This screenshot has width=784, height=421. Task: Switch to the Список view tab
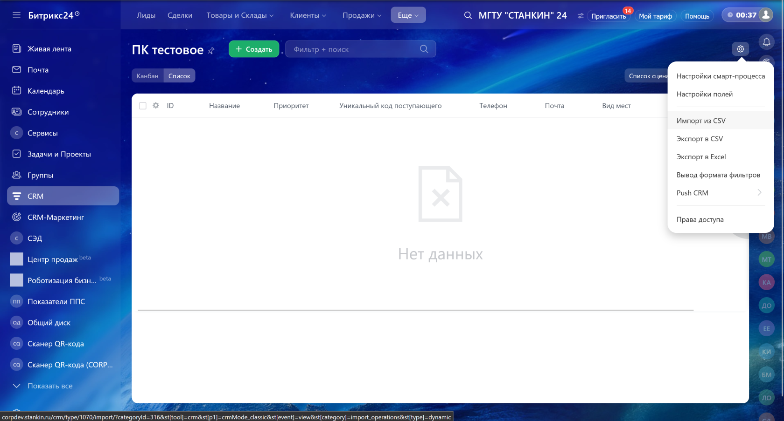[x=179, y=75]
